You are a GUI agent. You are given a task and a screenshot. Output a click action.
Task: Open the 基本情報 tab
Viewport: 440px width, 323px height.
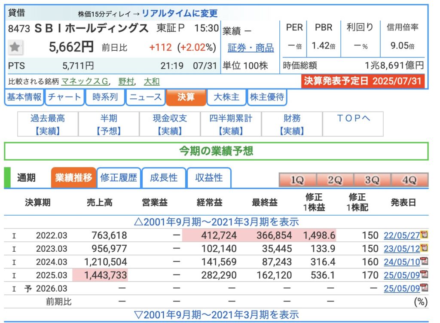click(24, 97)
